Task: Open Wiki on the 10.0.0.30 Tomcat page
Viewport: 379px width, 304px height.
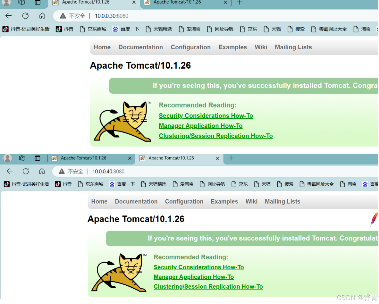Action: pyautogui.click(x=261, y=47)
